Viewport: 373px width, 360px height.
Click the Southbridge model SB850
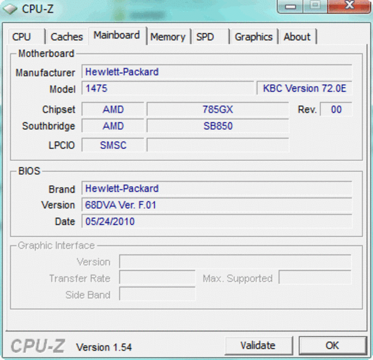(218, 126)
